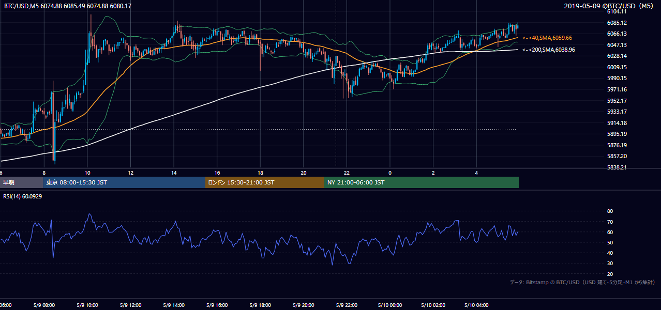Click hour label 0 on price chart axis

pyautogui.click(x=390, y=173)
